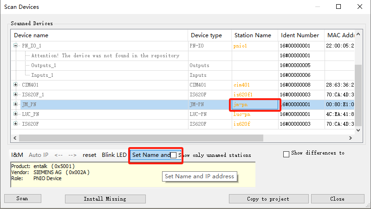Click the left arrow toolbar button
Viewport: 371px width, 209px height.
[59, 155]
